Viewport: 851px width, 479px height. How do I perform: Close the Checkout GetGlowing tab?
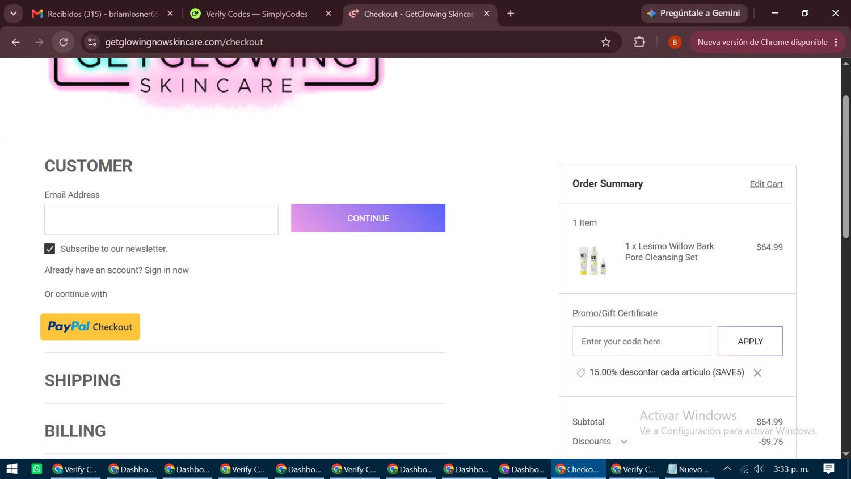coord(487,14)
